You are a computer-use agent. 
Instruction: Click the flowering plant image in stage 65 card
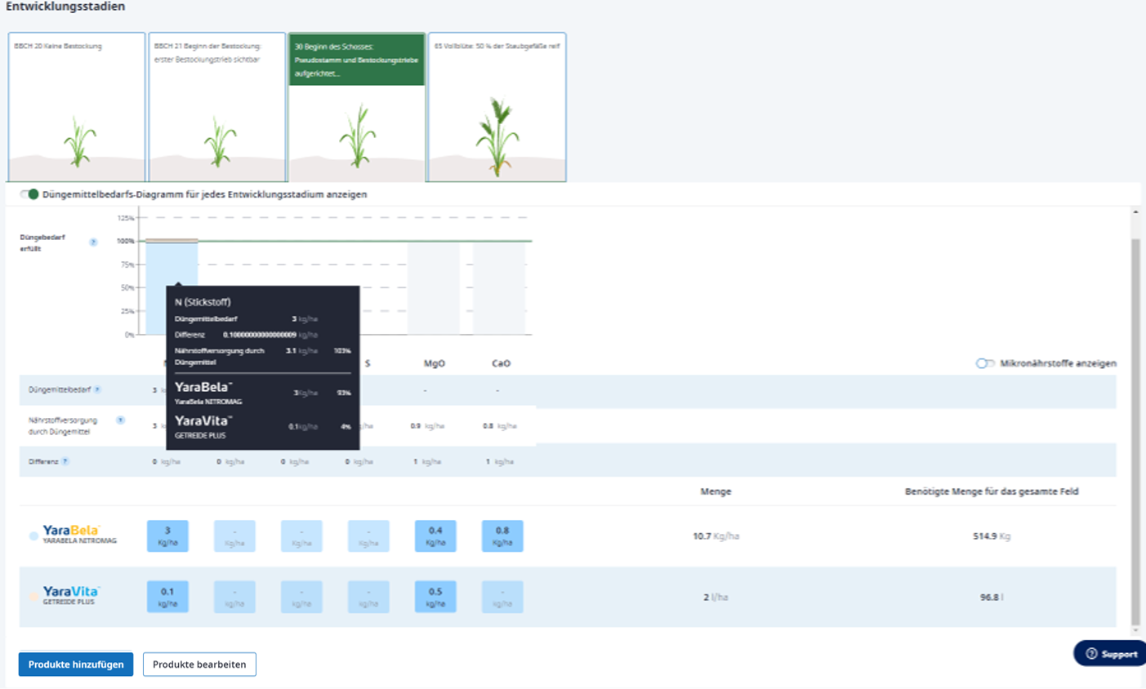point(497,136)
